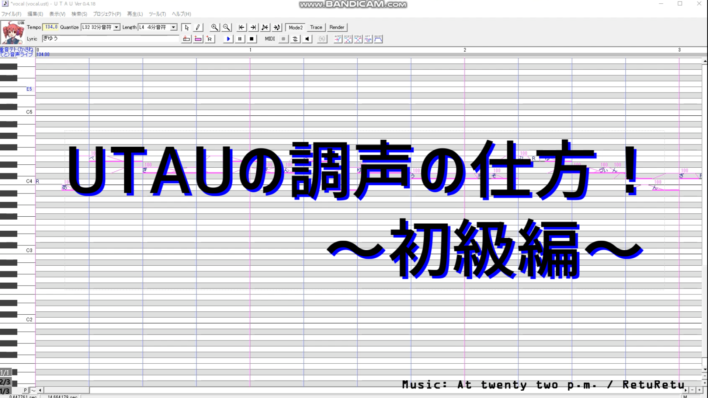Zoom in on the piano roll

tap(215, 27)
